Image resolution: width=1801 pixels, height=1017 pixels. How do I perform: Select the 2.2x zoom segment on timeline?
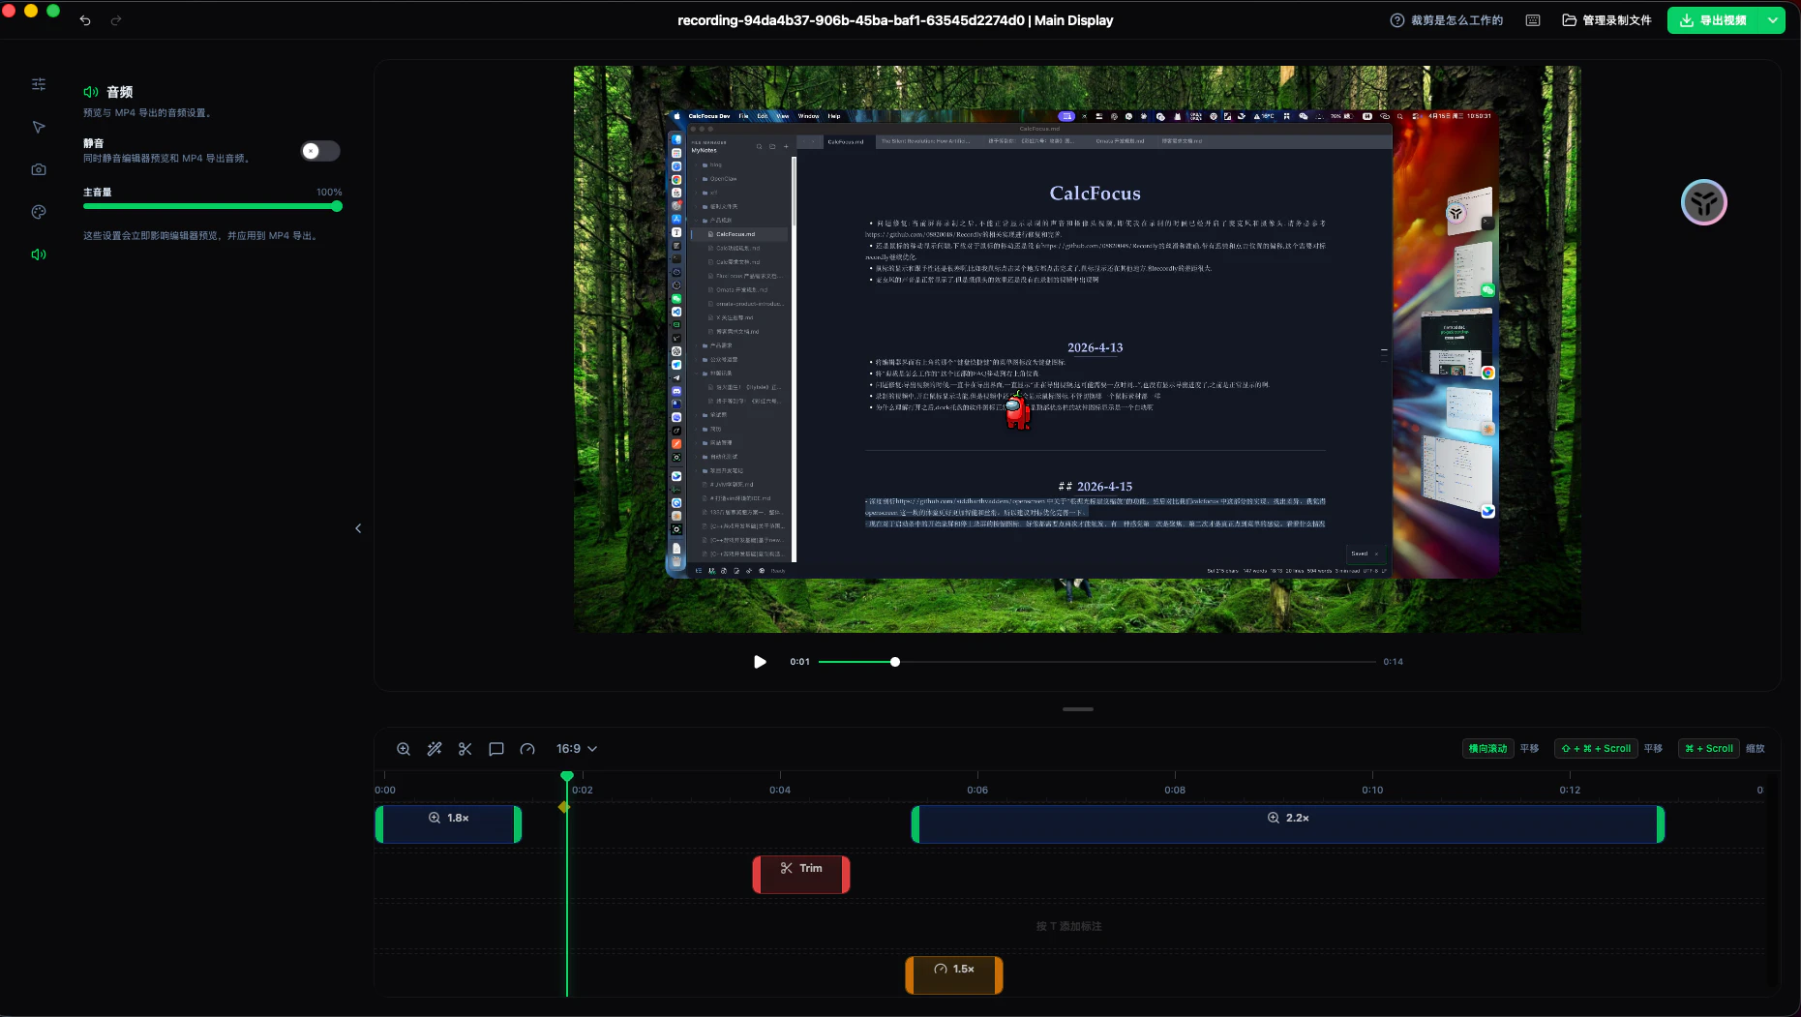coord(1288,824)
